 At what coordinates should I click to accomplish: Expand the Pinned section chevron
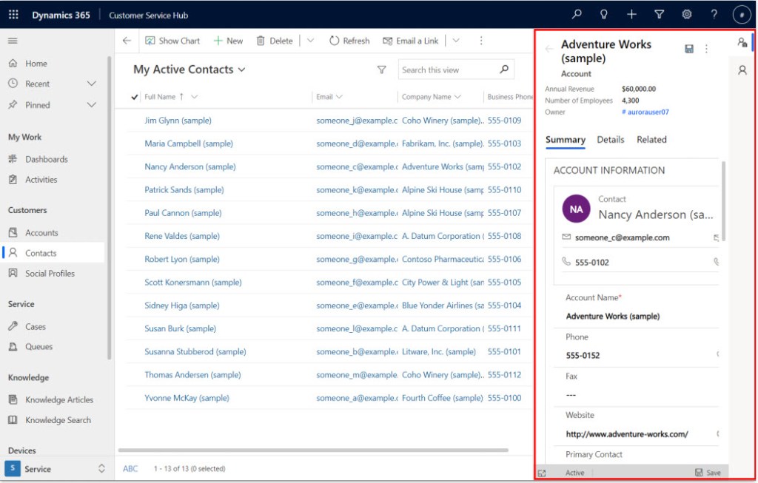[92, 105]
